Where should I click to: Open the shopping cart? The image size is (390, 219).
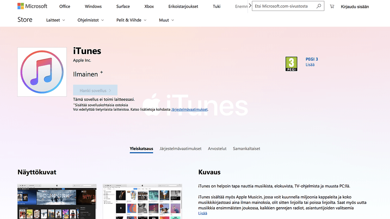[332, 6]
